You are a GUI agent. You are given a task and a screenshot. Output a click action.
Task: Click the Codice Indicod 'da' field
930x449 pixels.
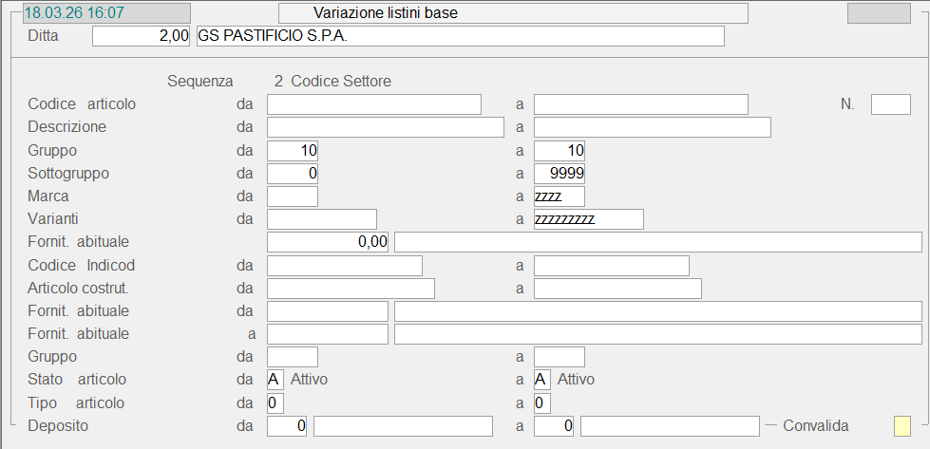click(345, 265)
